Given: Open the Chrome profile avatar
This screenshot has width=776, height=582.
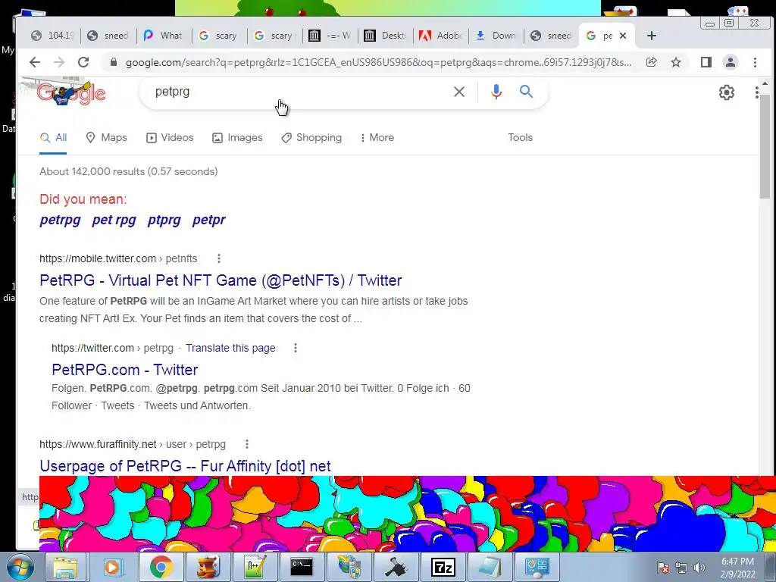Looking at the screenshot, I should [731, 62].
